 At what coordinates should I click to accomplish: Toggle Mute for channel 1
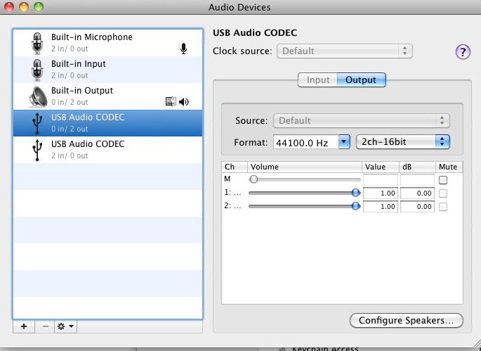tap(443, 193)
